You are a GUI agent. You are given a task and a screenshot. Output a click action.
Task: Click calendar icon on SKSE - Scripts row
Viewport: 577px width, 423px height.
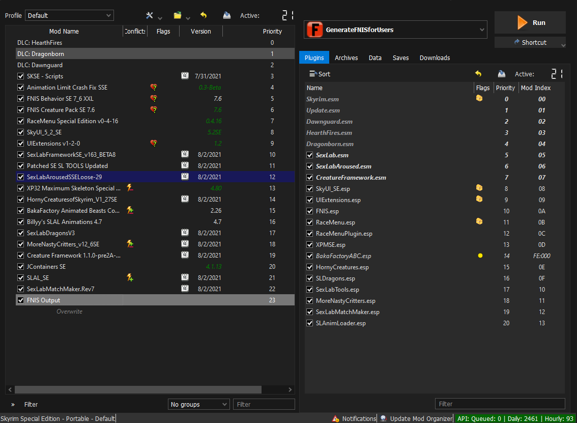point(185,76)
